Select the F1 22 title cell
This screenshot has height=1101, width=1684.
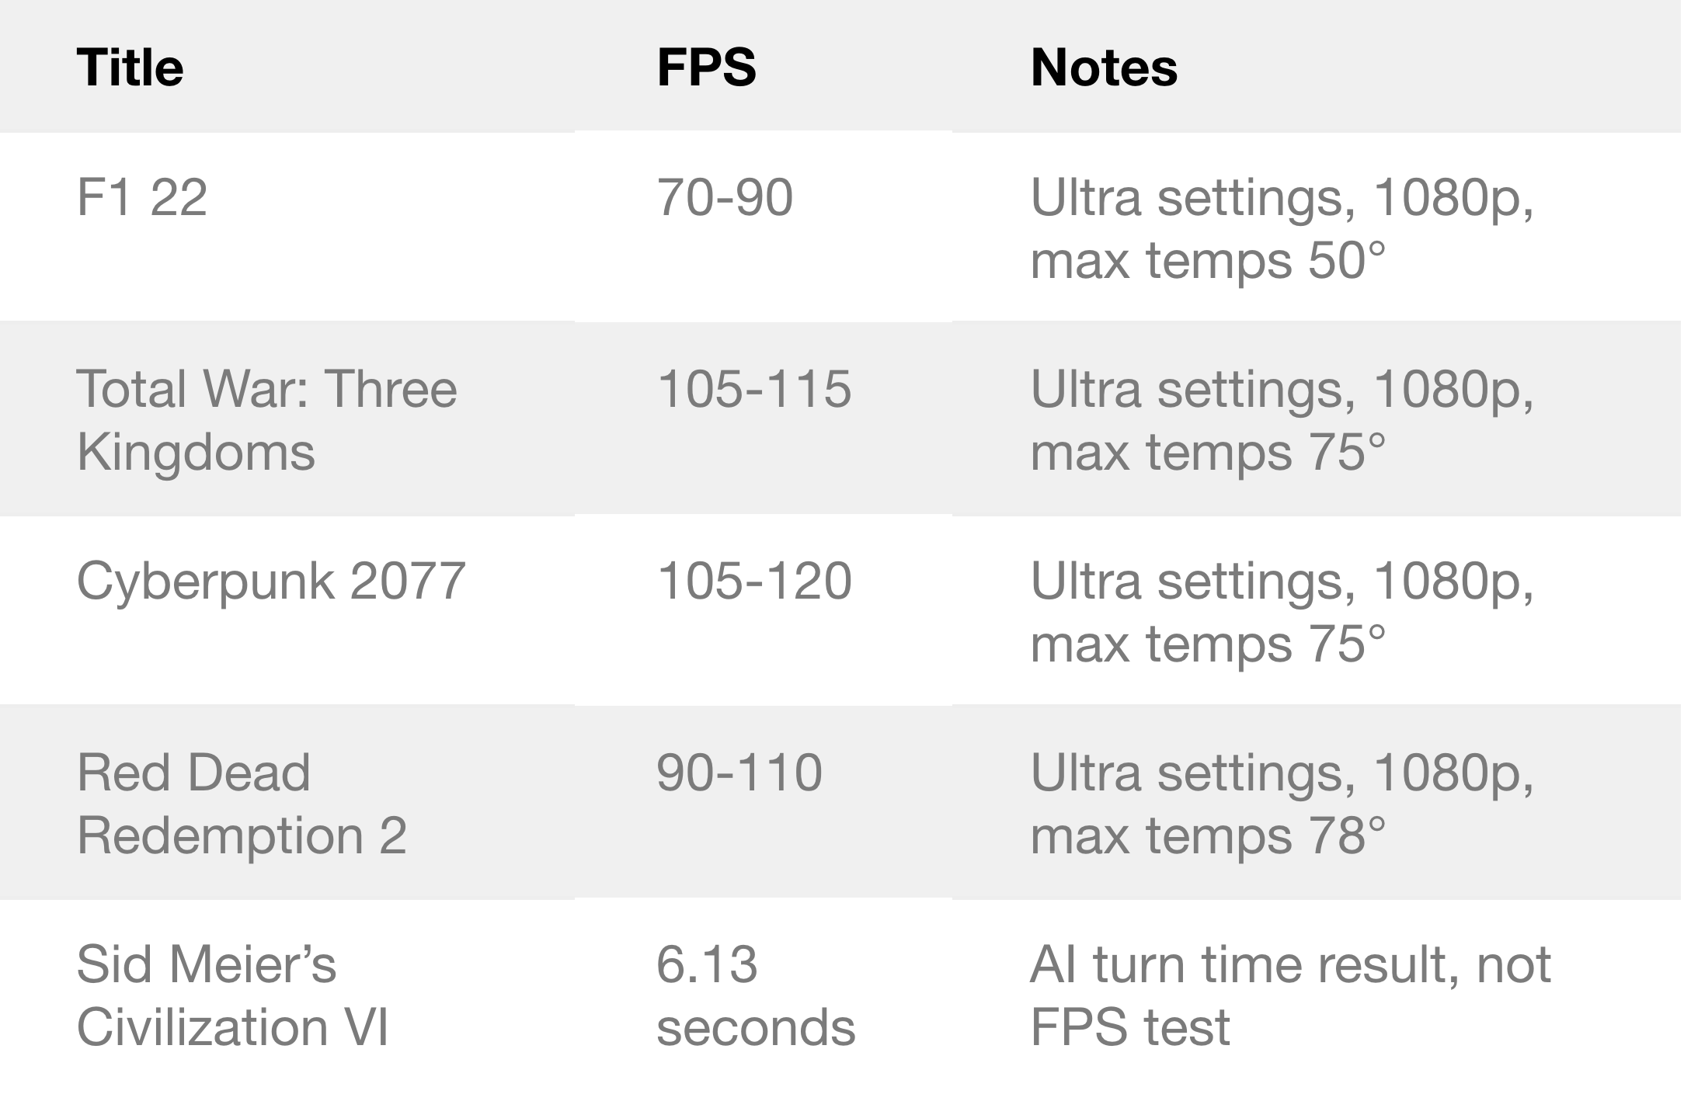pyautogui.click(x=142, y=197)
